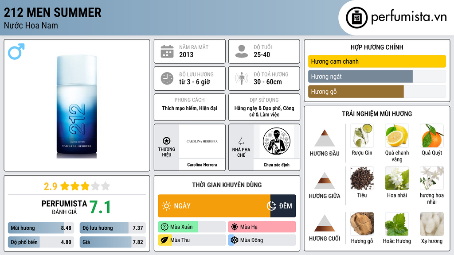Click the leaf icon for Mùa Thu
The height and width of the screenshot is (255, 454).
164,240
